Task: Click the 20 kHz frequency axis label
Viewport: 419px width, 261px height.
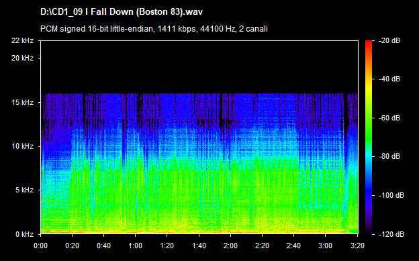Action: 22,58
